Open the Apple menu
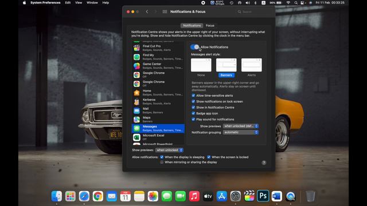This screenshot has height=206, width=367. click(24, 3)
